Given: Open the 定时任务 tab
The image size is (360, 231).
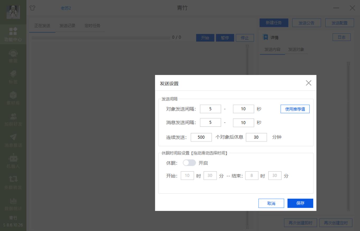Looking at the screenshot, I should (92, 26).
